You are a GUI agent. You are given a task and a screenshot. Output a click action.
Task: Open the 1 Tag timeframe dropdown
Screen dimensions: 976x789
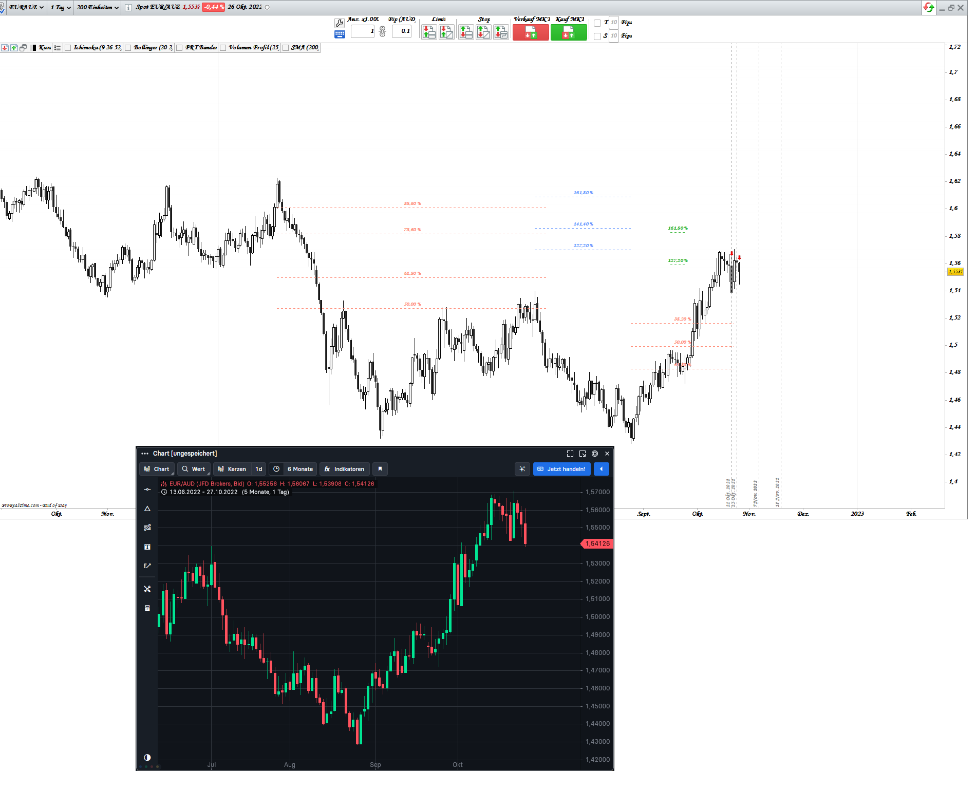[59, 7]
